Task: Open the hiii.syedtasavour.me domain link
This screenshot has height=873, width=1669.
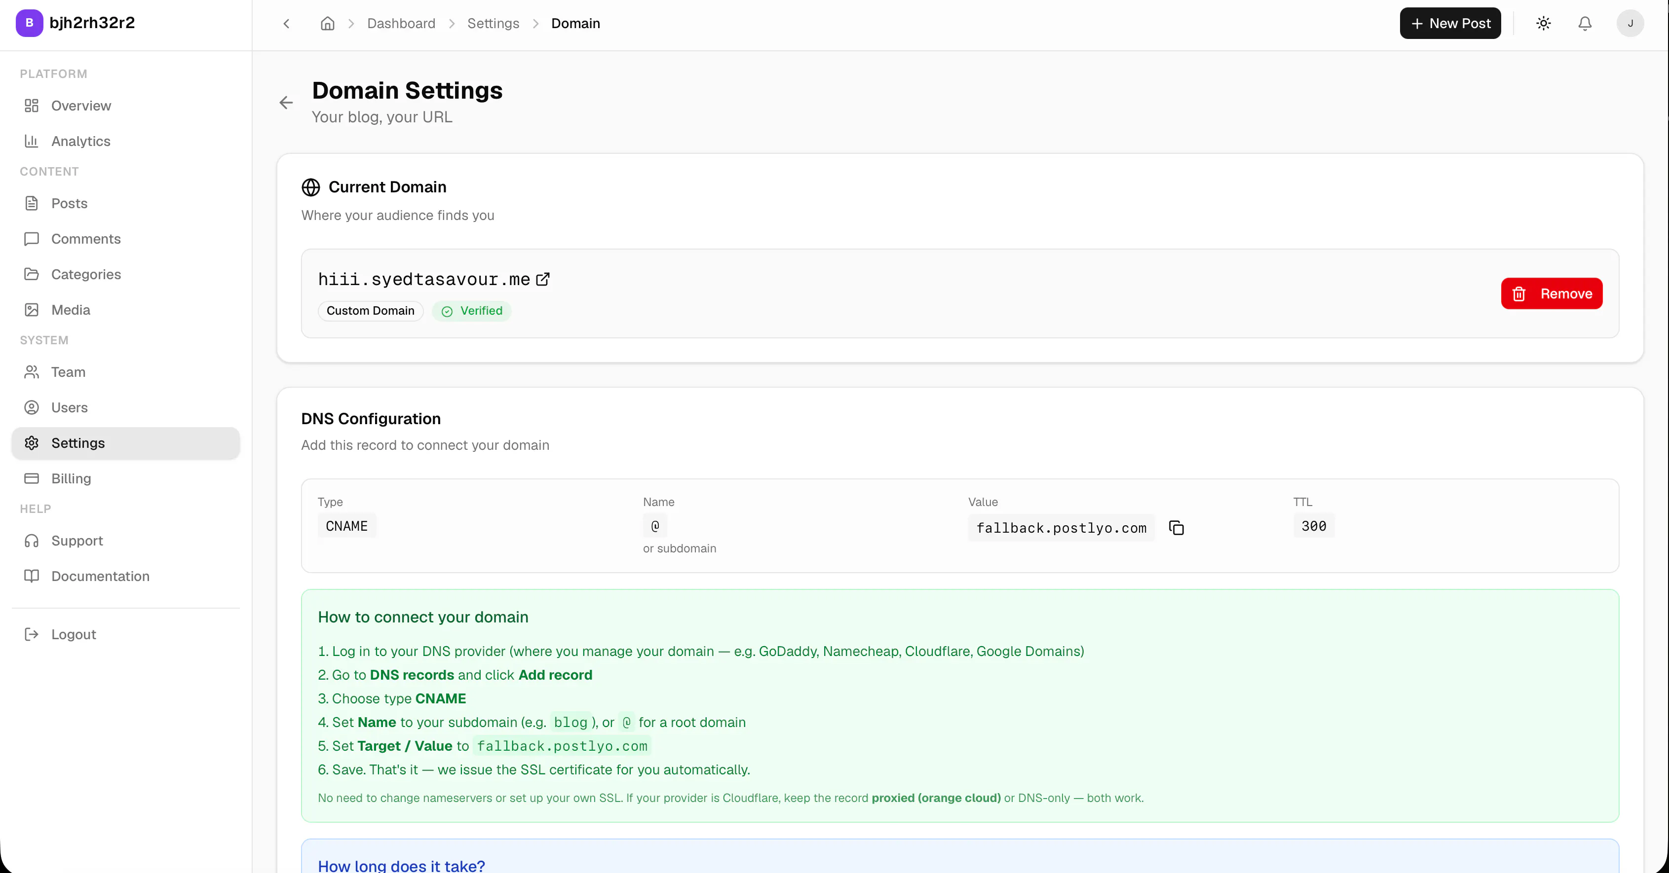Action: pos(424,279)
